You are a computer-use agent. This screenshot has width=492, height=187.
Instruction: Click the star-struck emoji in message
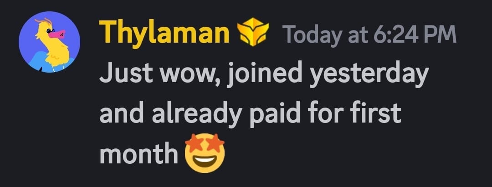coord(205,153)
